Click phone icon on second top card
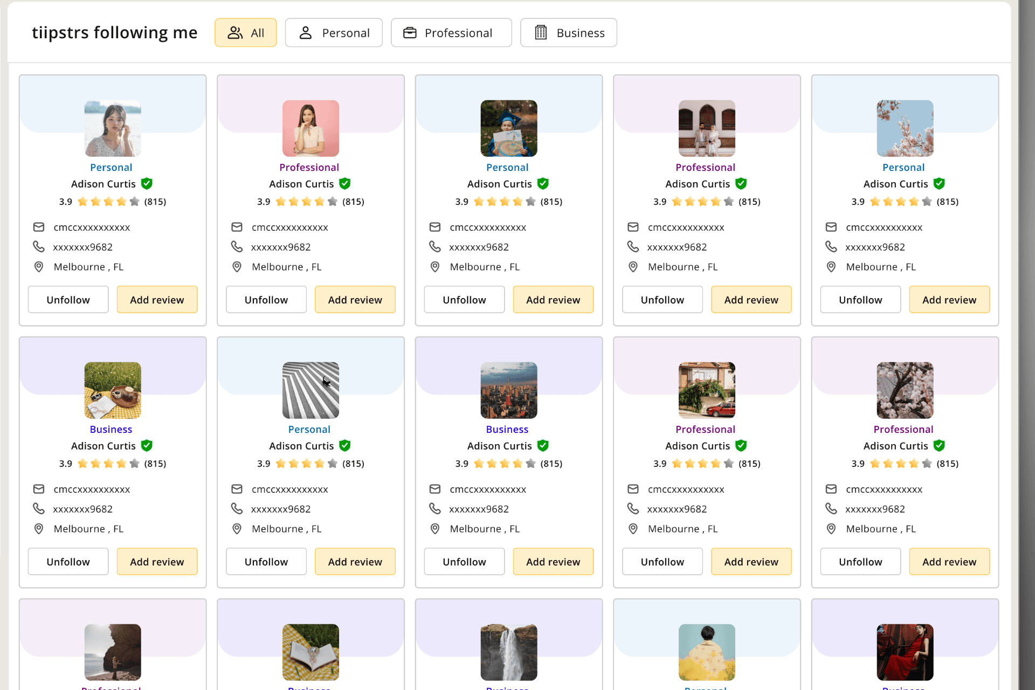1035x690 pixels. 237,247
